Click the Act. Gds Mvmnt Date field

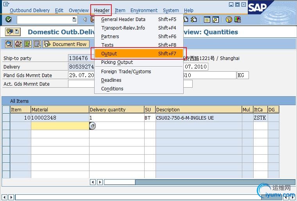coord(81,84)
